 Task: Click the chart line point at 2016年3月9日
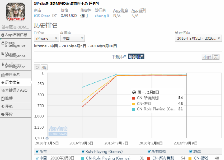(x=186, y=75)
